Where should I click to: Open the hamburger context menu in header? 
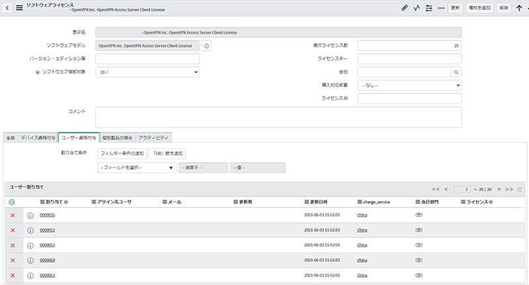pyautogui.click(x=20, y=7)
